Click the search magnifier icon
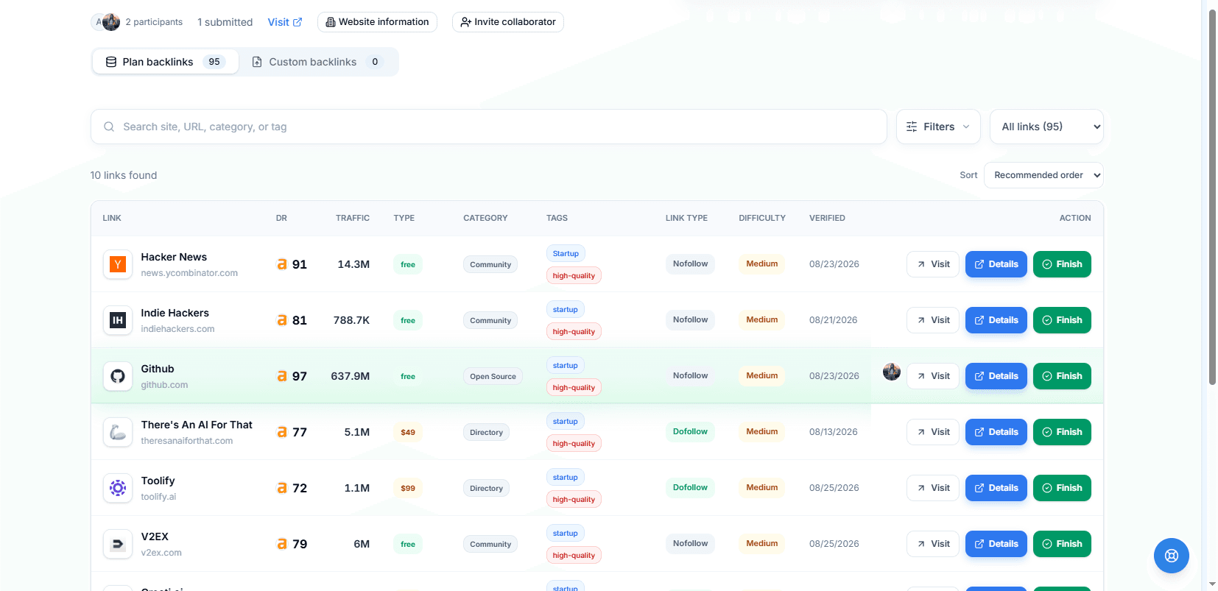This screenshot has width=1218, height=591. coord(109,127)
